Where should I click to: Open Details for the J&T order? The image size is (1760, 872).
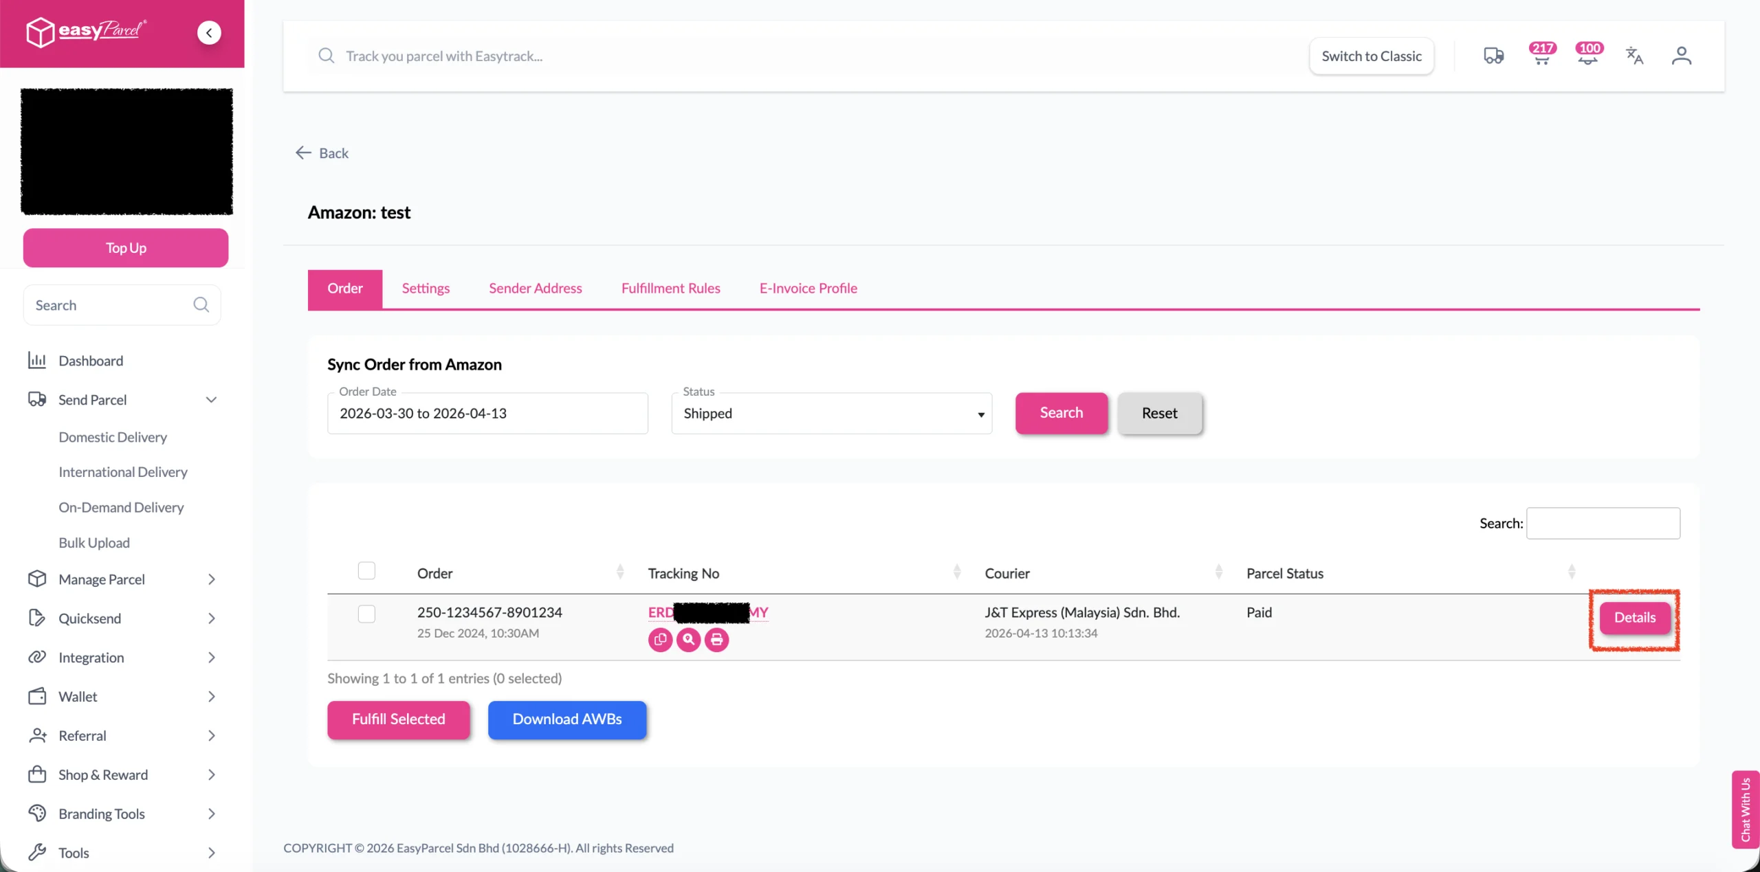pyautogui.click(x=1634, y=618)
